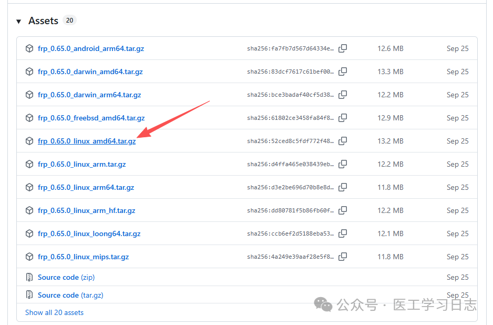Copy SHA256 hash for linux_mips asset

343,257
